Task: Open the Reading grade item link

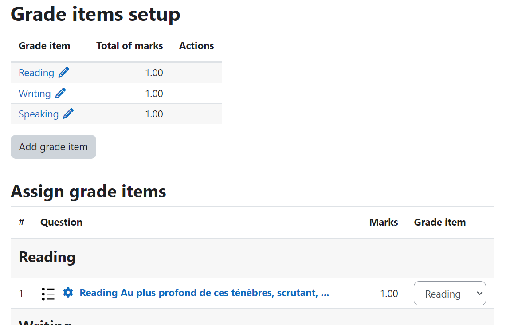Action: point(36,73)
